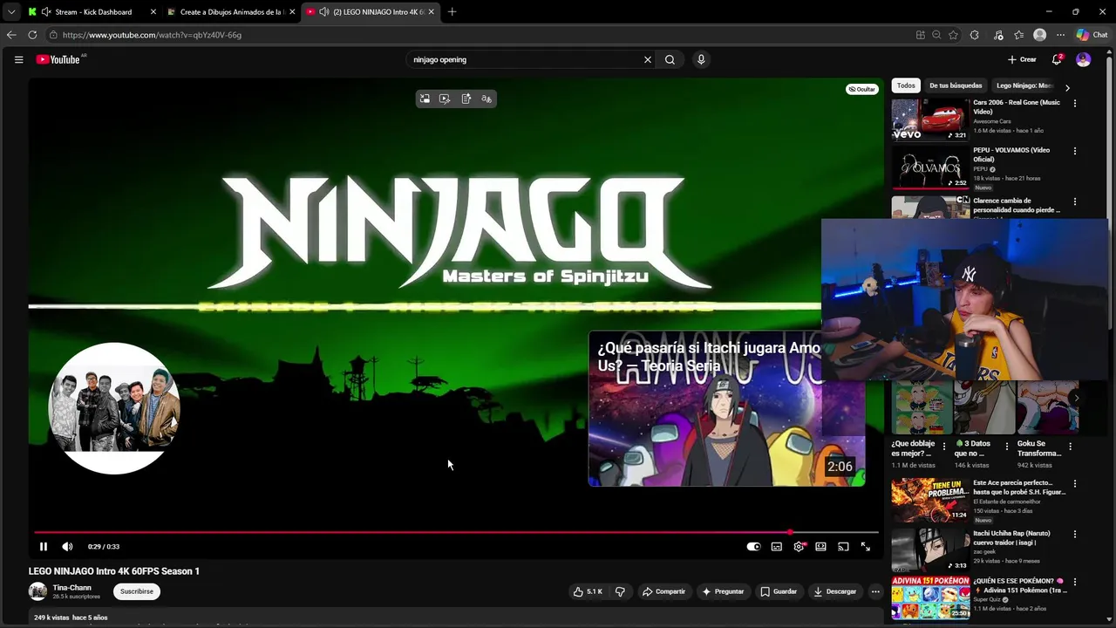Click the Compartir button
Image resolution: width=1116 pixels, height=628 pixels.
(663, 591)
